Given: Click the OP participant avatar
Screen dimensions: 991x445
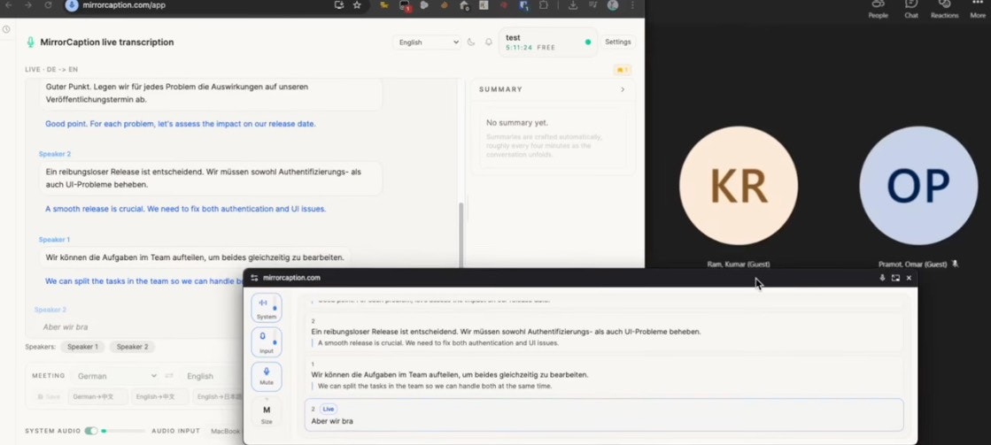Looking at the screenshot, I should pos(918,186).
